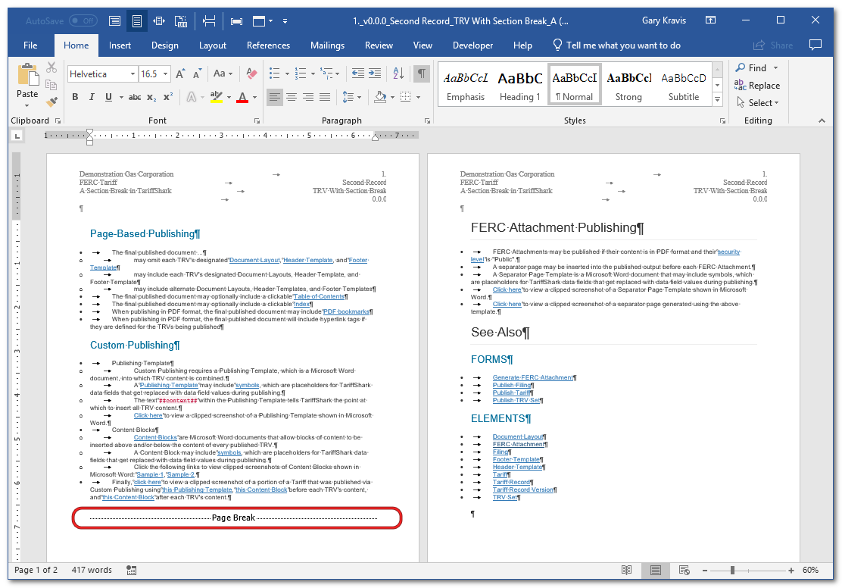The width and height of the screenshot is (842, 588).
Task: Click the yellow text highlight color button
Action: click(217, 97)
